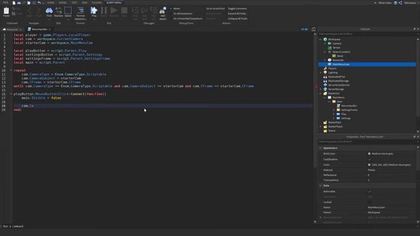
Task: Collapse the Data properties section
Action: pyautogui.click(x=320, y=186)
